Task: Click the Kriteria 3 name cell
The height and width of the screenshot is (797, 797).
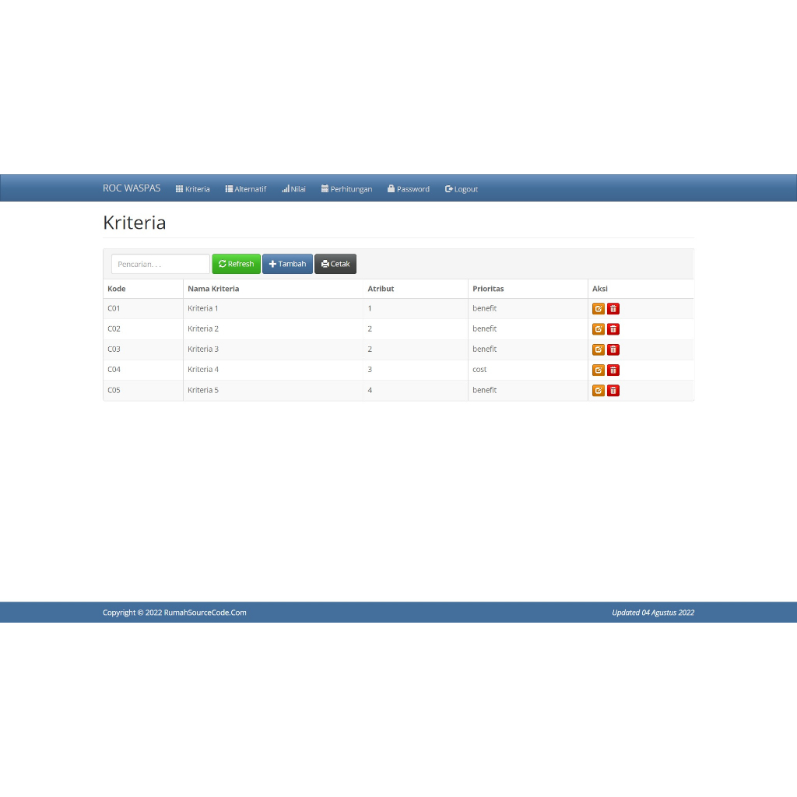Action: click(273, 349)
